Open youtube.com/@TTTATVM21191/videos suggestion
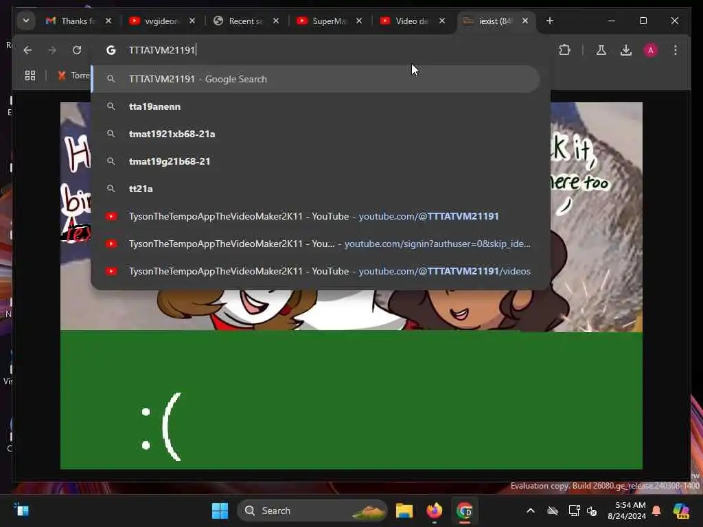This screenshot has width=703, height=527. pyautogui.click(x=315, y=271)
